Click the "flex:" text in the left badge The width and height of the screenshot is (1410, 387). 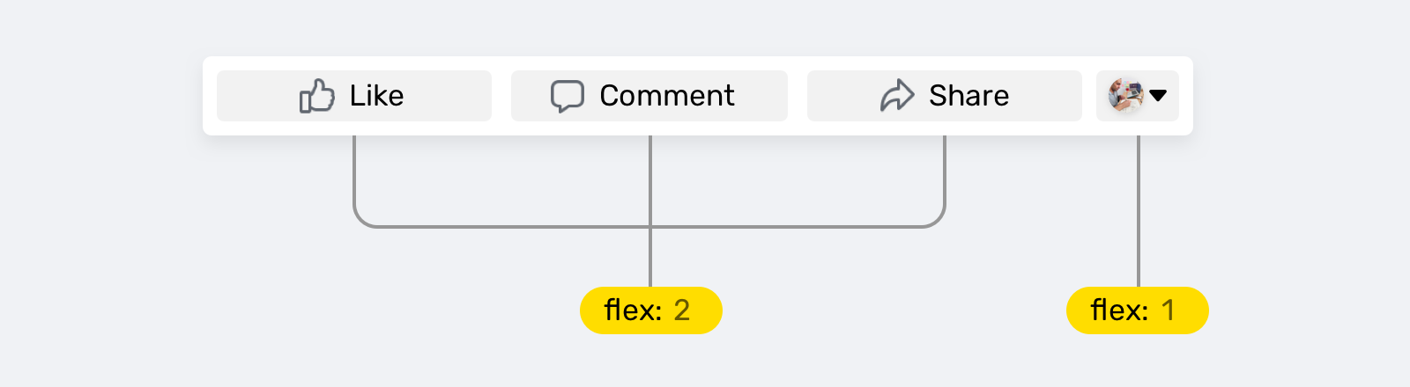click(x=633, y=310)
